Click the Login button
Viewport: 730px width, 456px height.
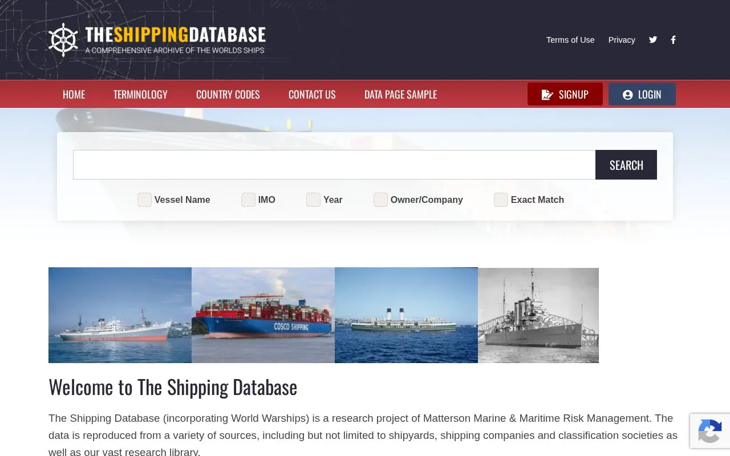pyautogui.click(x=642, y=94)
